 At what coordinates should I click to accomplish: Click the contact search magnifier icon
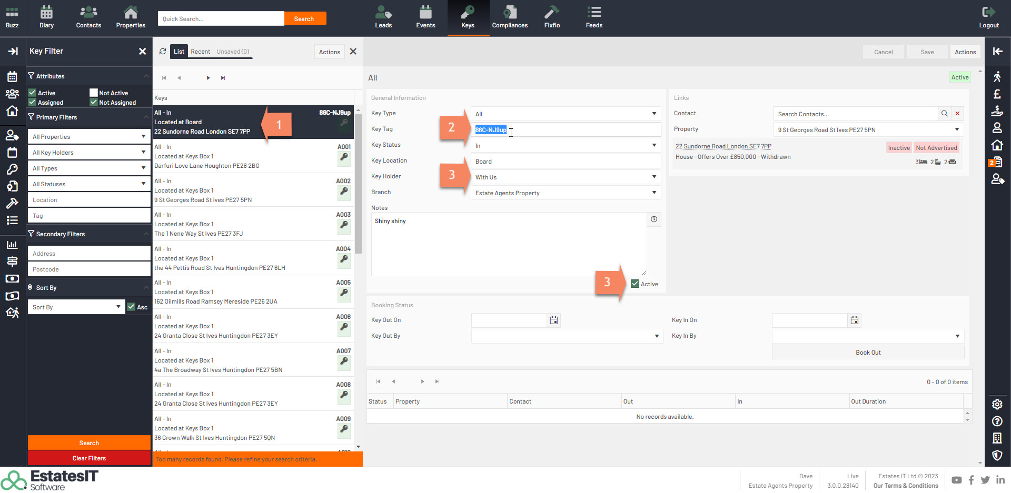coord(945,114)
